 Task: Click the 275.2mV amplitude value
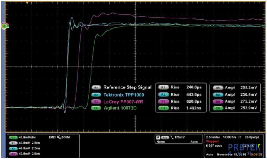click(x=249, y=101)
